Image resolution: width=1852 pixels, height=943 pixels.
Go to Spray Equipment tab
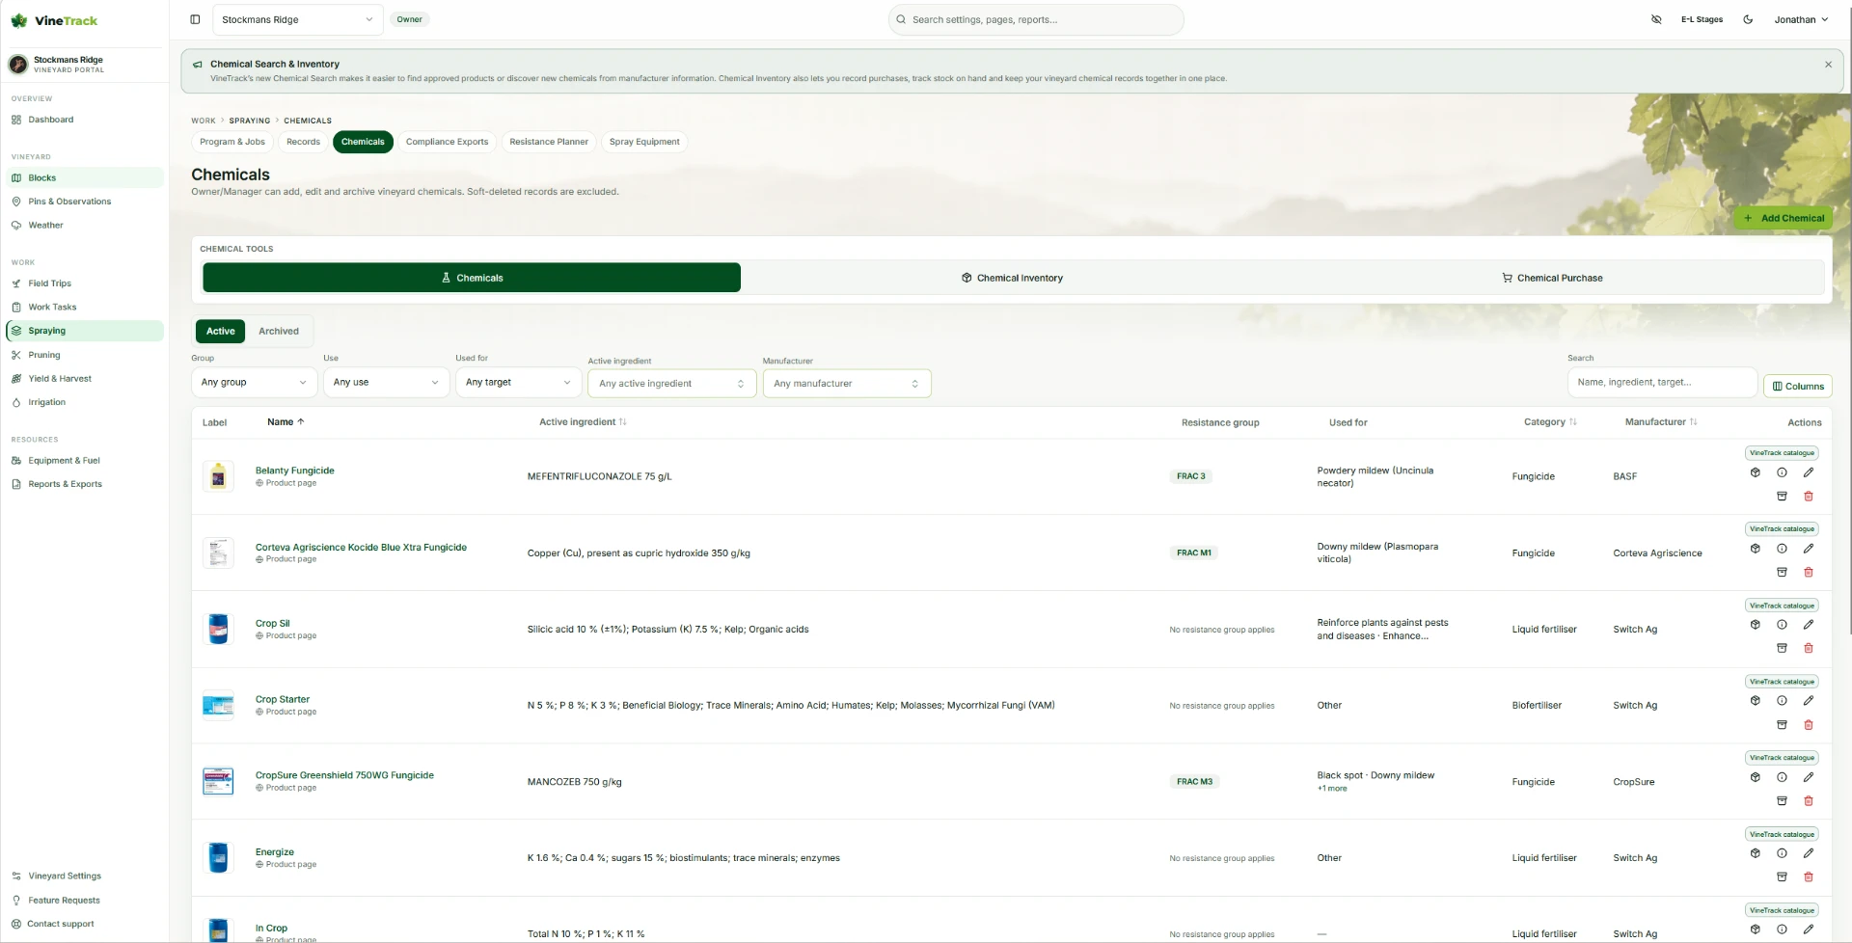pos(644,142)
